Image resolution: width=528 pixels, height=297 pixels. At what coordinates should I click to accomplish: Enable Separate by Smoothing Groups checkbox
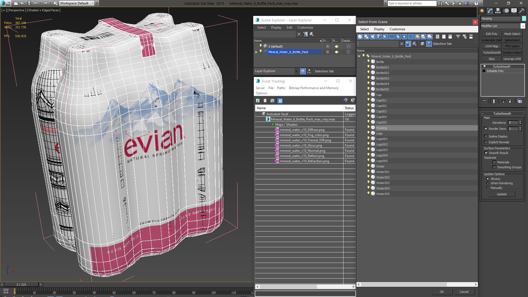(494, 167)
